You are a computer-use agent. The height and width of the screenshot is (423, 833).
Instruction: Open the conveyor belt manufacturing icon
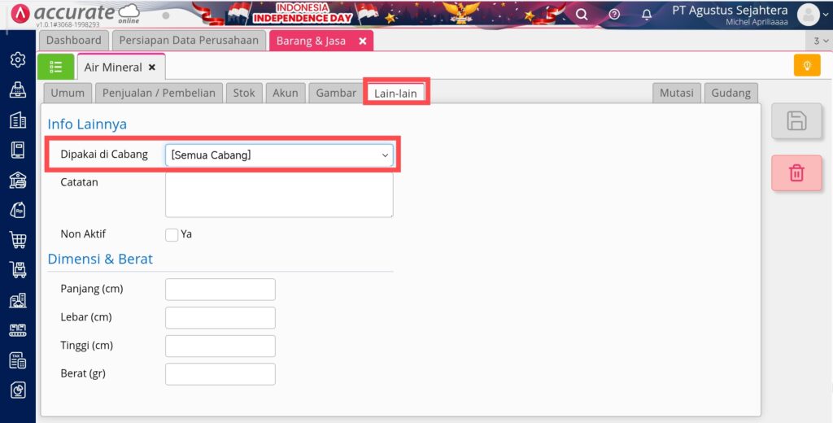click(18, 330)
